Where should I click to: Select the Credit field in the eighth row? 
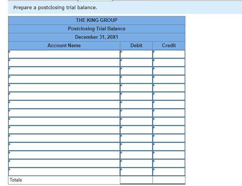(x=169, y=113)
